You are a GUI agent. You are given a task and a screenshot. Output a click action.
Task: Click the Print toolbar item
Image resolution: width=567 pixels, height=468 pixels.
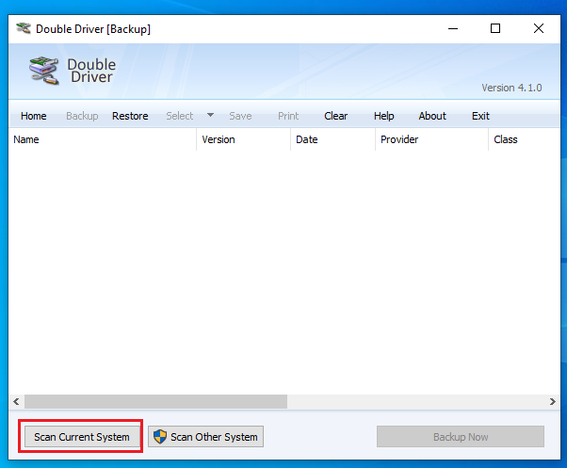pos(288,116)
